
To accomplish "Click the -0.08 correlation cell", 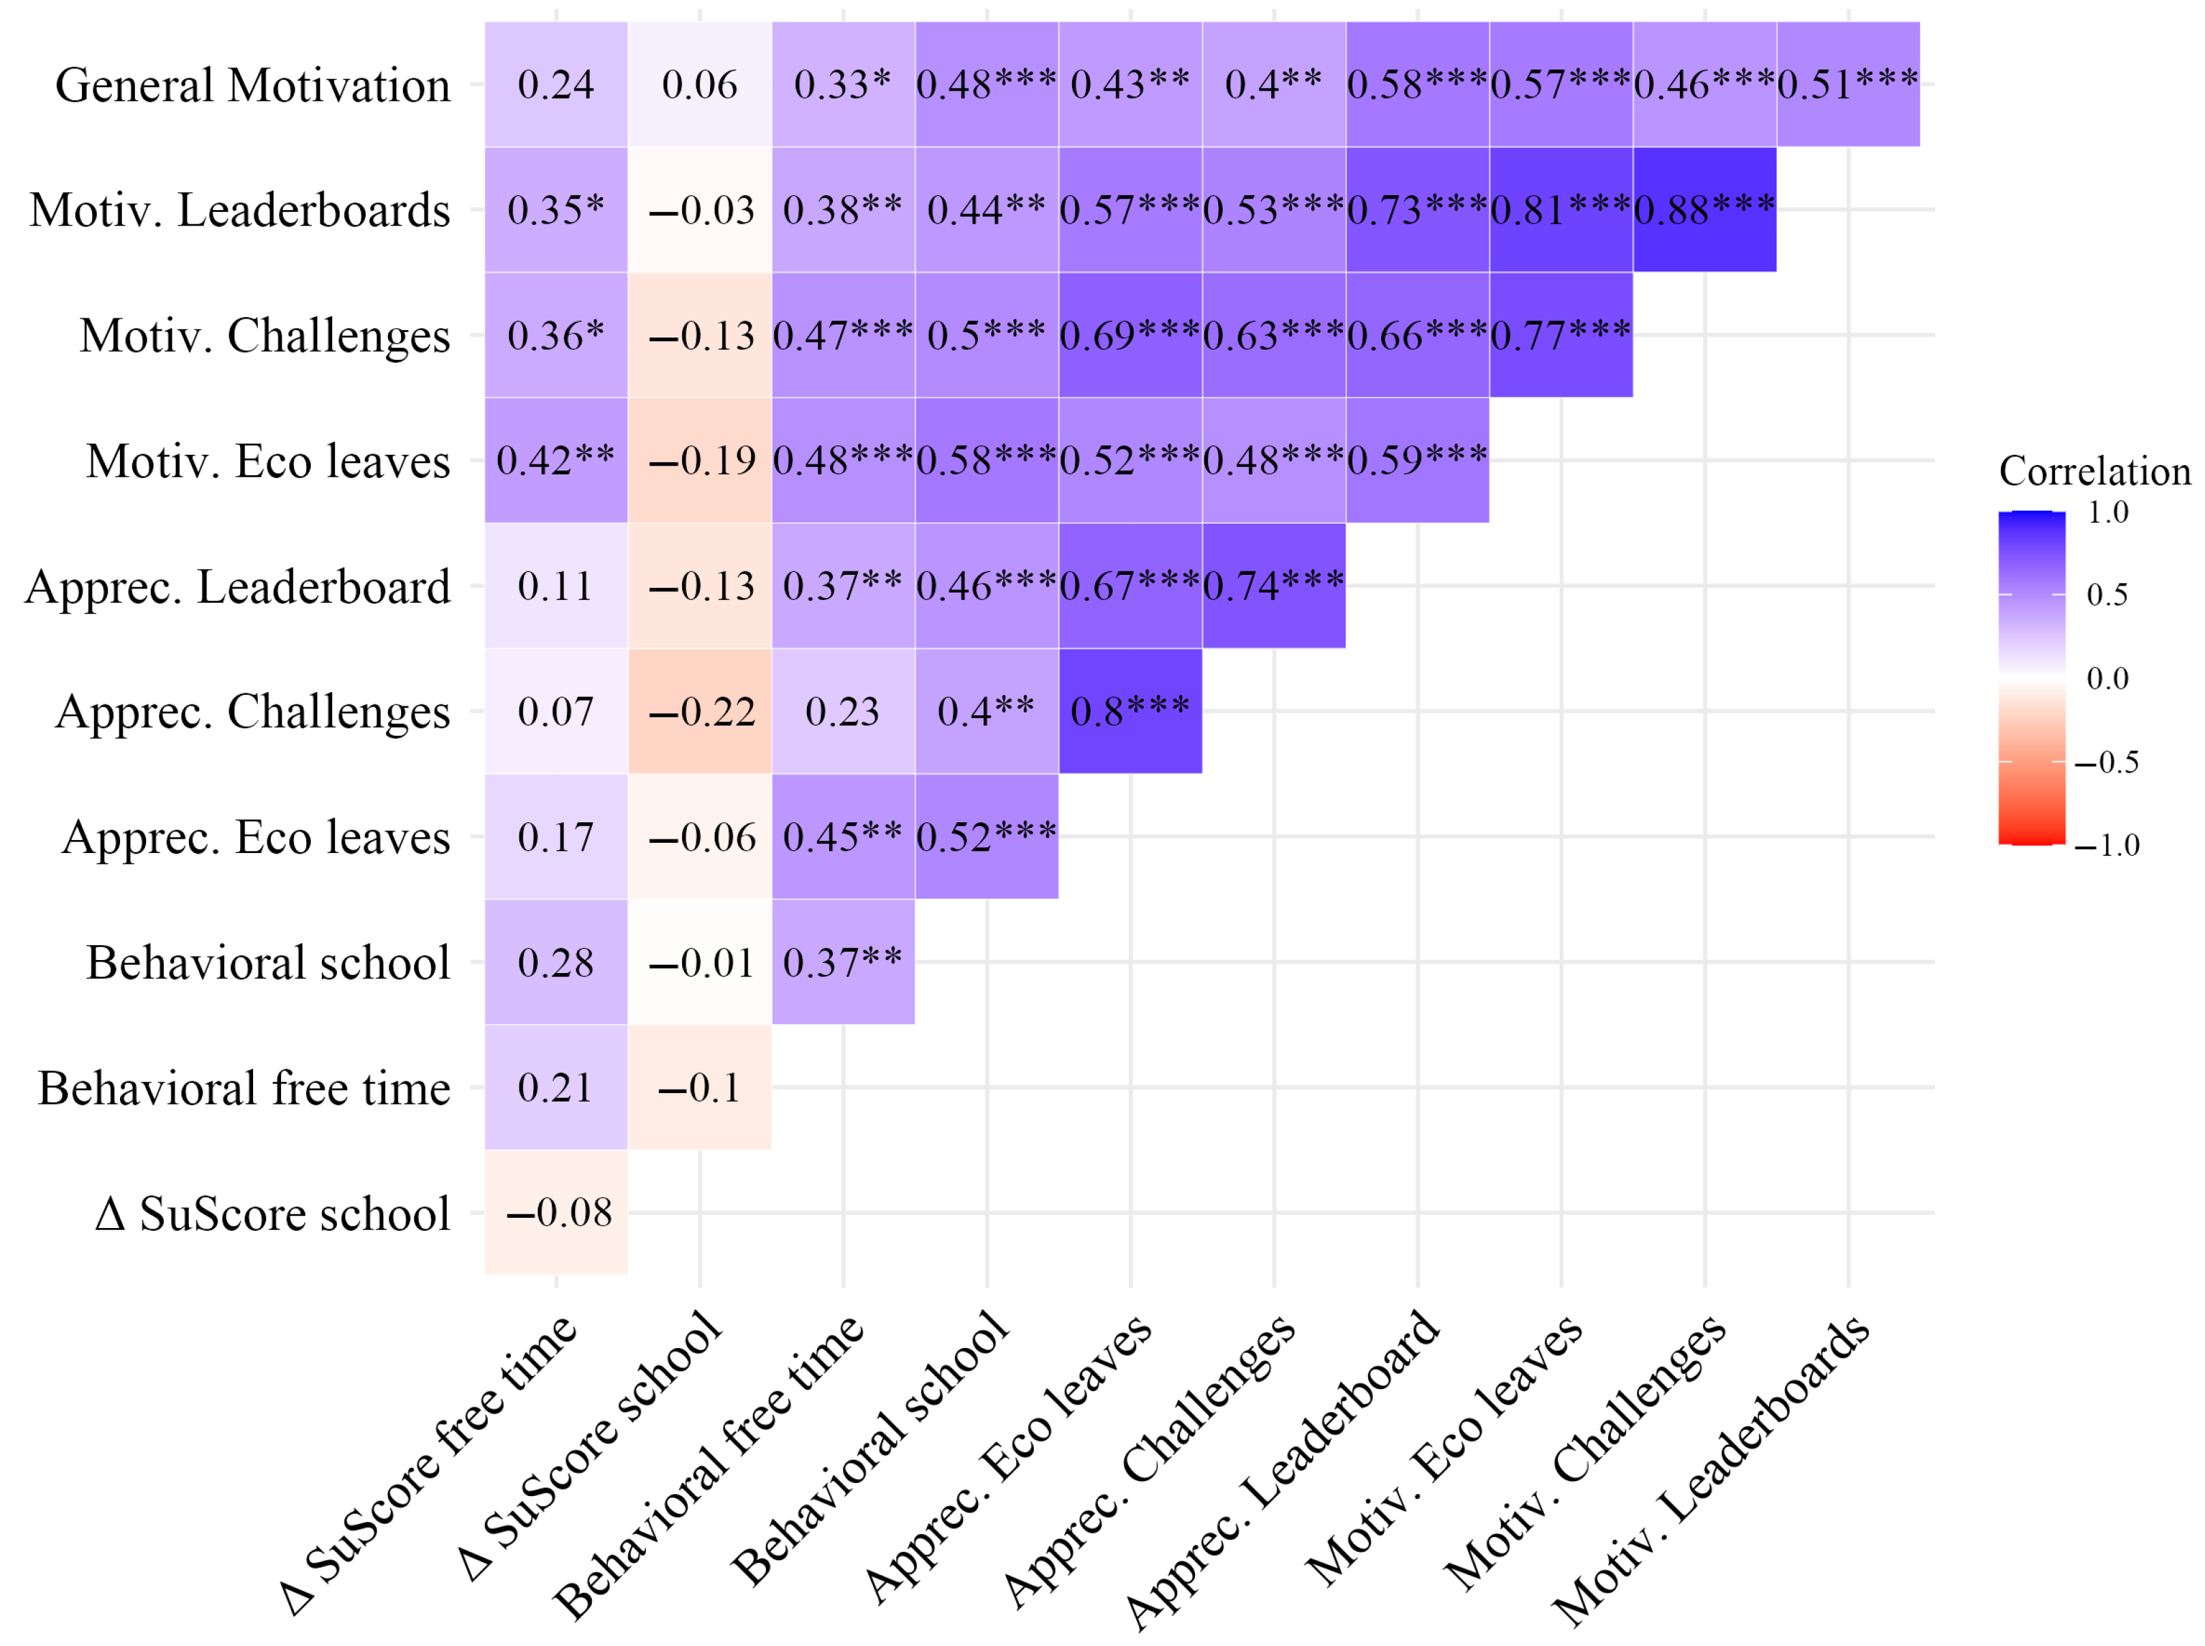I will click(x=556, y=1212).
